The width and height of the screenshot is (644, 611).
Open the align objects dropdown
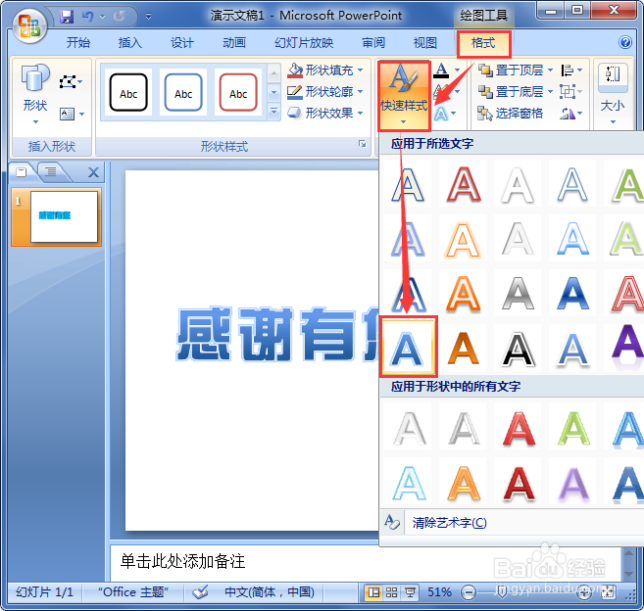(571, 70)
